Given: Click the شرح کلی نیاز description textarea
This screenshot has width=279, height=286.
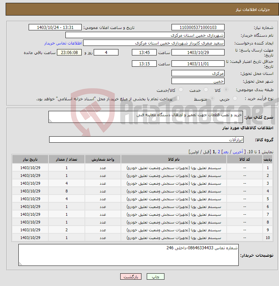Looking at the screenshot, I should click(x=146, y=117).
